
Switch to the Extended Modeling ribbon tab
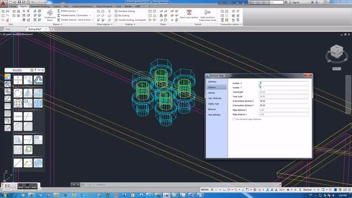[x=40, y=6]
